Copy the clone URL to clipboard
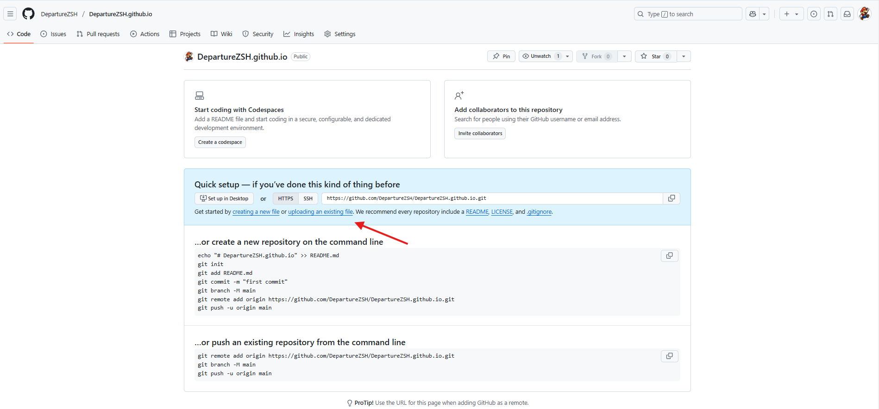Image resolution: width=879 pixels, height=409 pixels. click(x=672, y=198)
